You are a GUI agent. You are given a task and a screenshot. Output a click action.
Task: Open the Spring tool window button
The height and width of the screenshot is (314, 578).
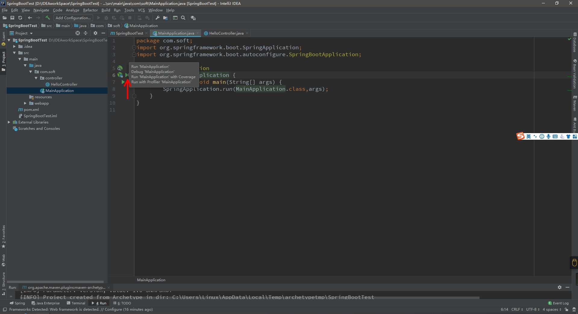point(17,303)
